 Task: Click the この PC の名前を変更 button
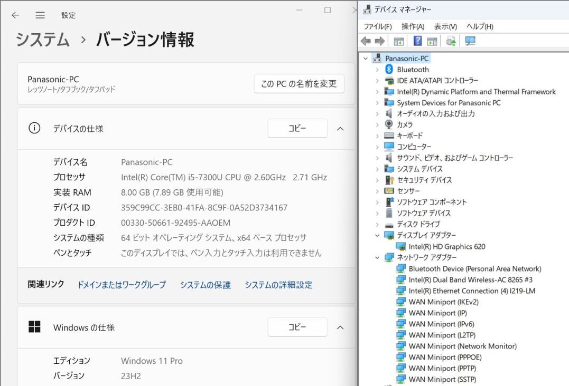pos(299,84)
